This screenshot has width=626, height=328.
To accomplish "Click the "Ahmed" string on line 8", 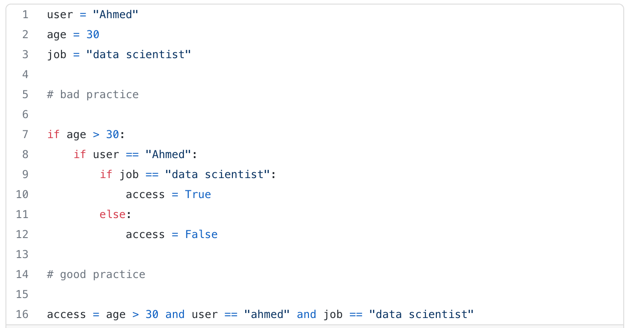I will [168, 154].
